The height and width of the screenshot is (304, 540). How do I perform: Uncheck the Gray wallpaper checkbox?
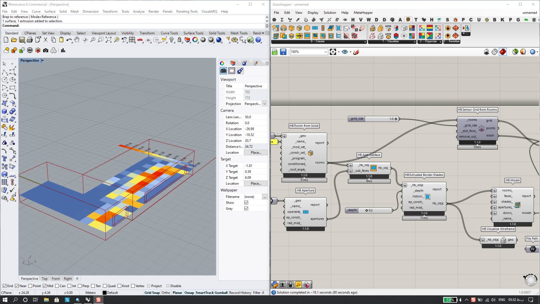[x=246, y=208]
